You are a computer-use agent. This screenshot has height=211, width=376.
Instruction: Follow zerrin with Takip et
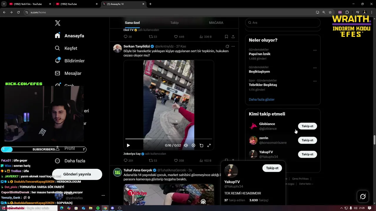tap(307, 140)
